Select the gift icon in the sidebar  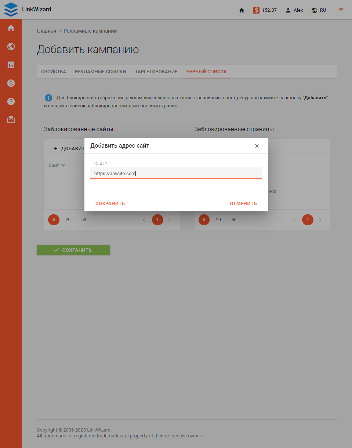point(11,119)
